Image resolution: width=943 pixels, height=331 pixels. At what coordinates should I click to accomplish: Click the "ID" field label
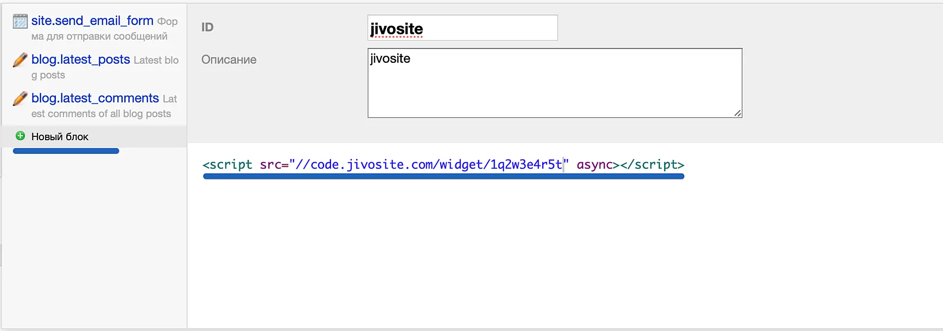click(207, 27)
